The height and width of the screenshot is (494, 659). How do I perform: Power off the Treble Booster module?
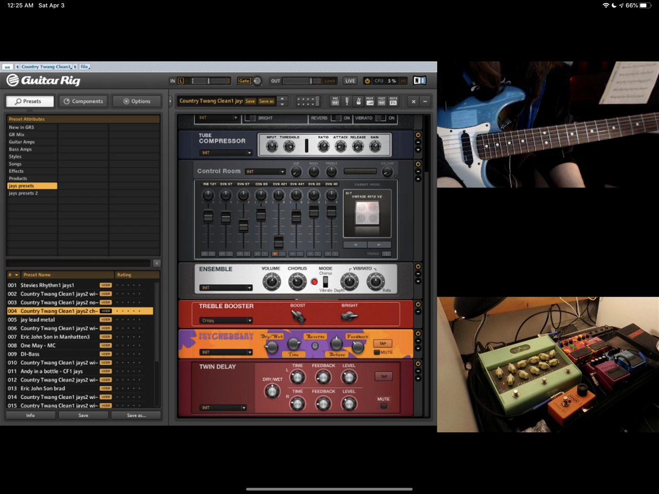coord(418,304)
